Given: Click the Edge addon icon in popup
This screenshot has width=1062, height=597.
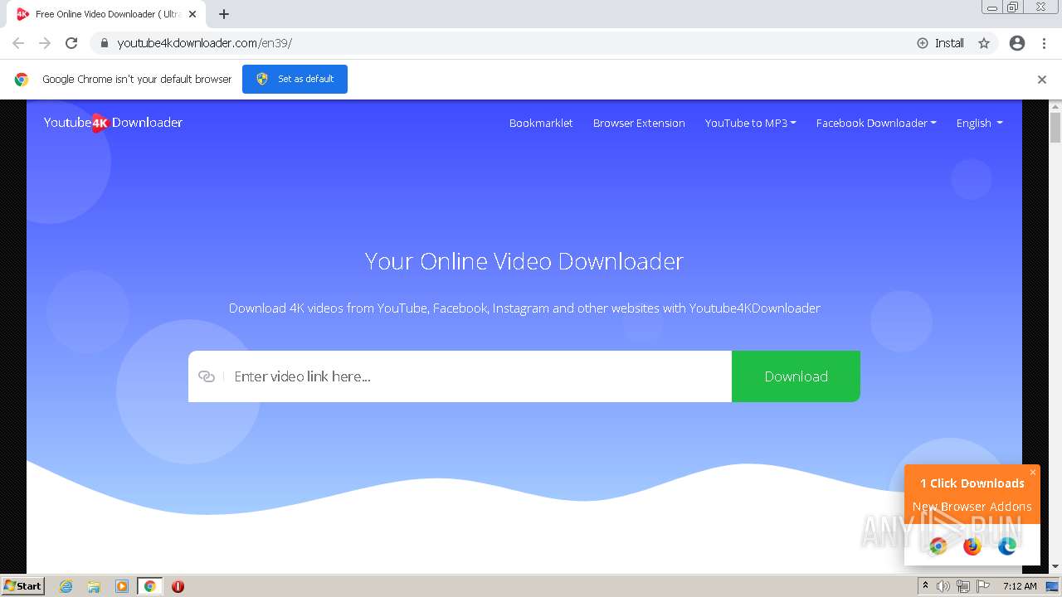Looking at the screenshot, I should [x=1007, y=546].
